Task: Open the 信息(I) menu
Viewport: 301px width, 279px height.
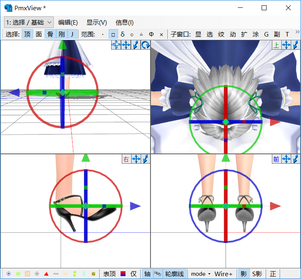Action: tap(125, 23)
